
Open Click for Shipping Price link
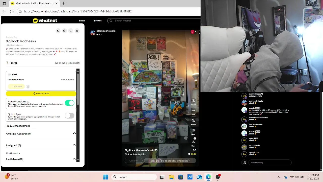pos(135,154)
